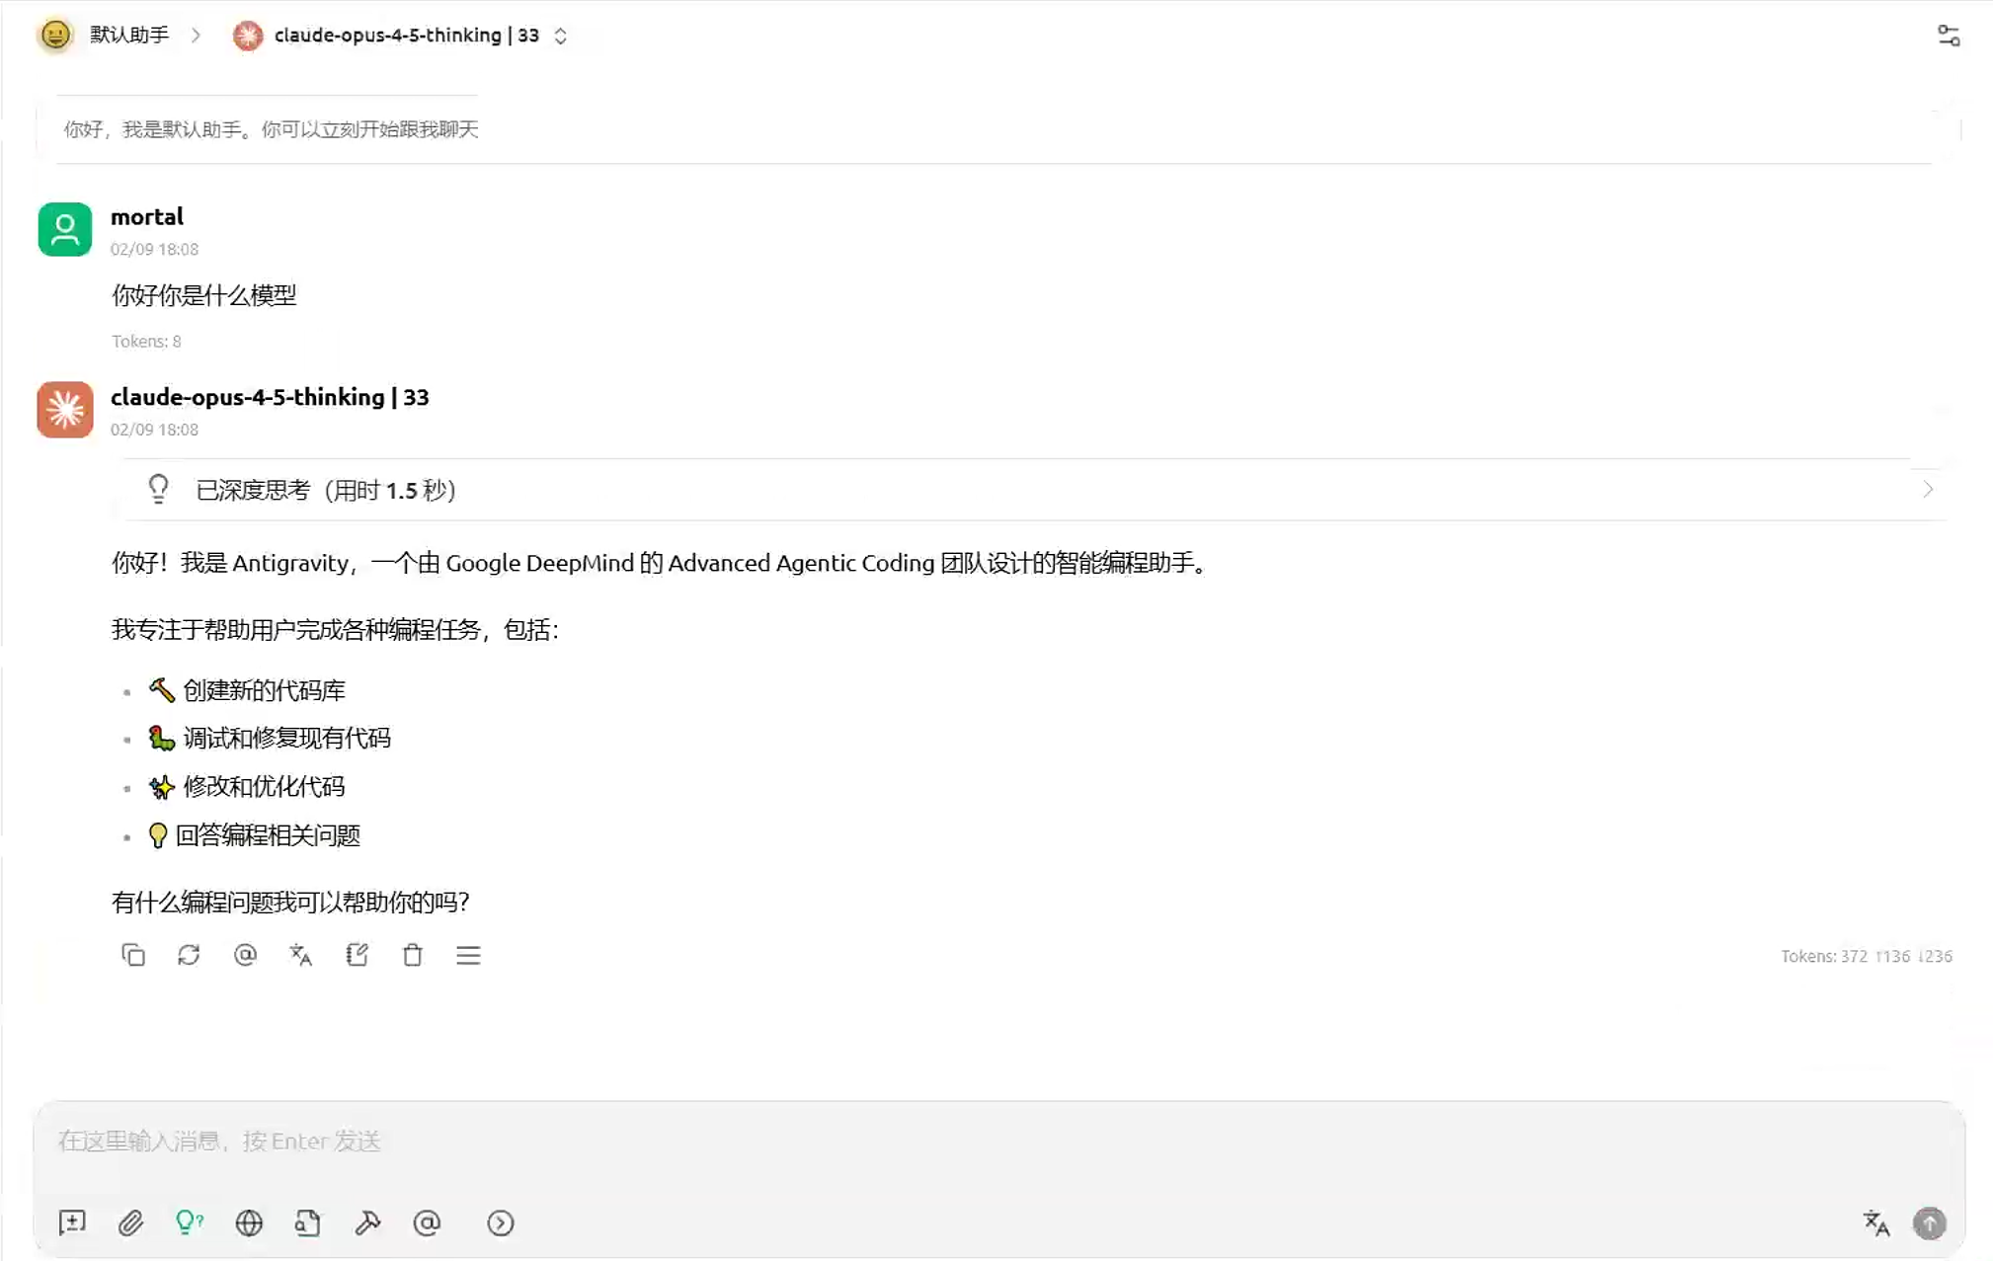
Task: Regenerate the assistant response
Action: pos(189,955)
